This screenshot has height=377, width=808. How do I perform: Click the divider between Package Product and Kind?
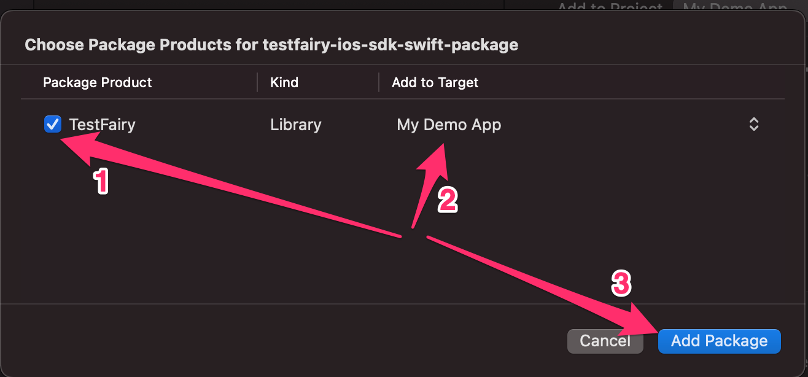point(257,82)
